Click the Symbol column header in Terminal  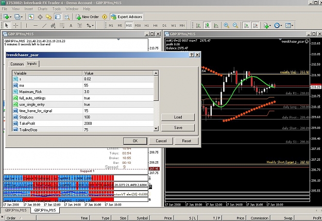[x=140, y=218]
